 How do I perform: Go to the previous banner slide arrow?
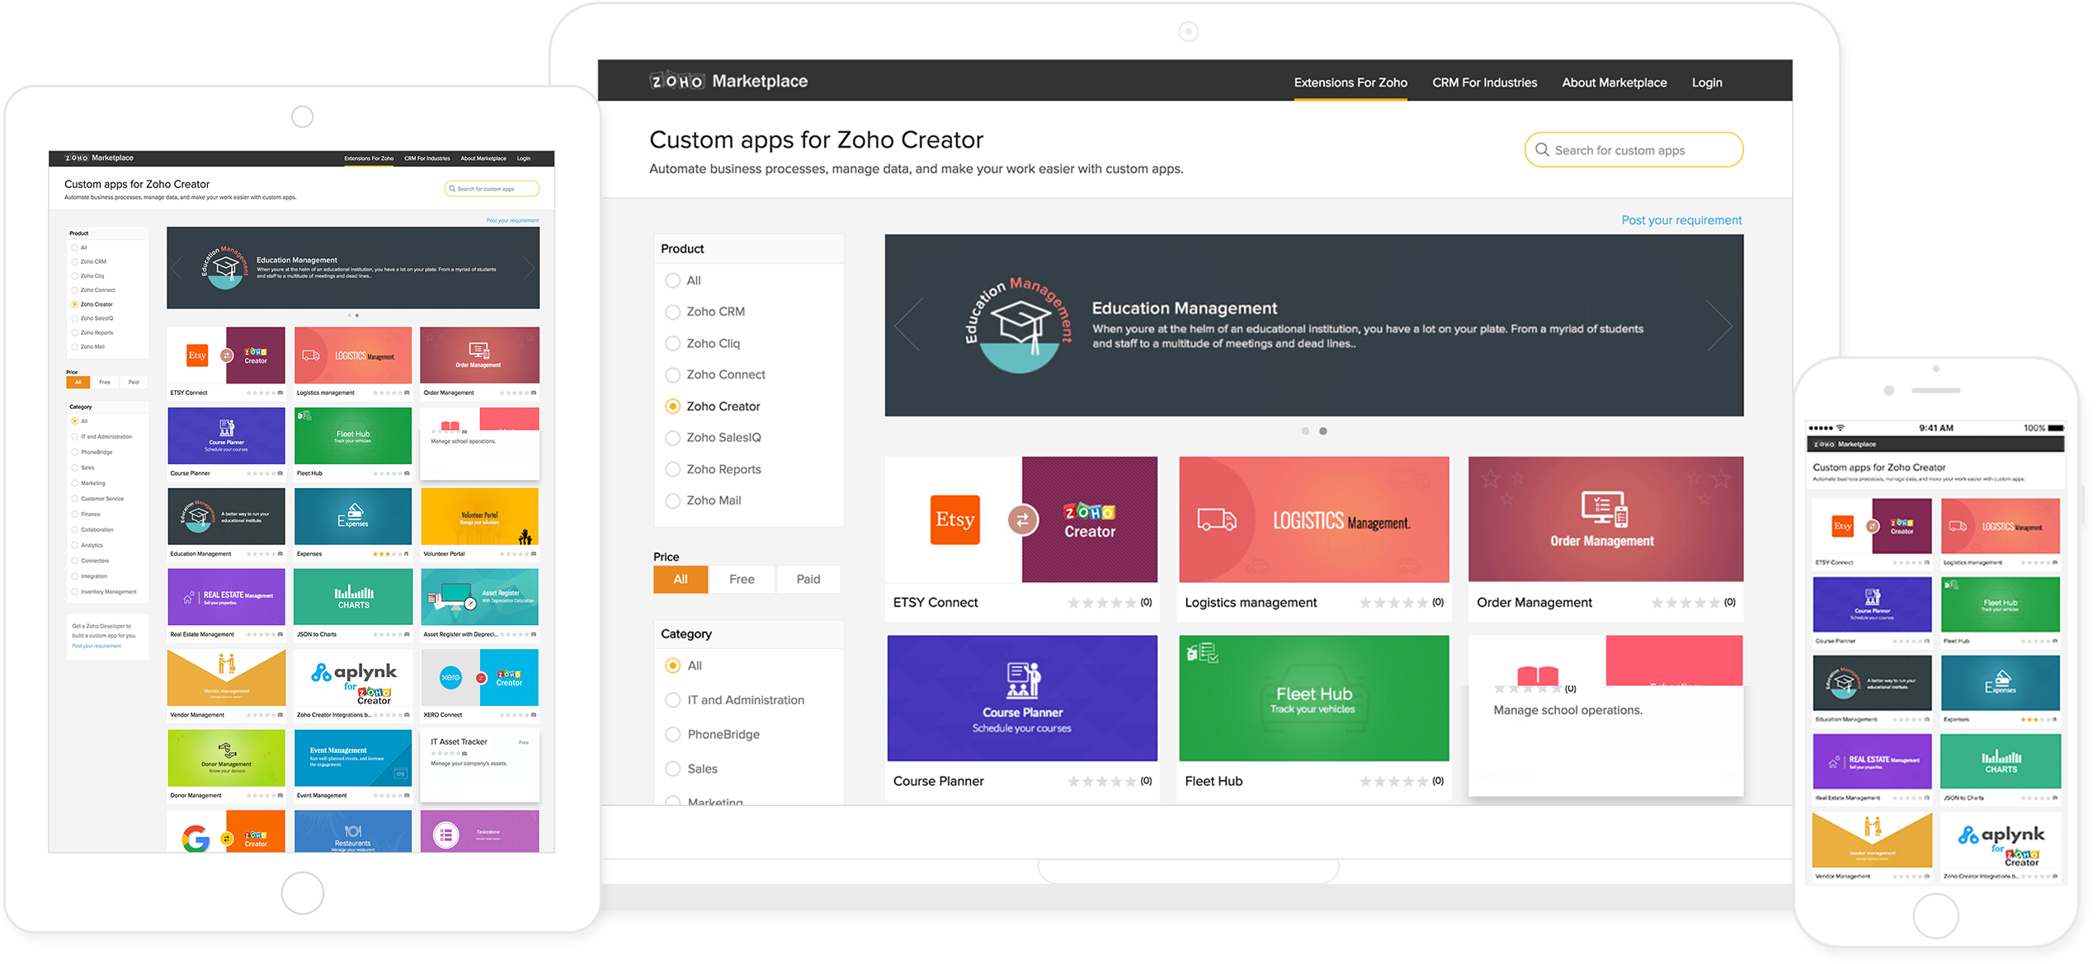908,326
